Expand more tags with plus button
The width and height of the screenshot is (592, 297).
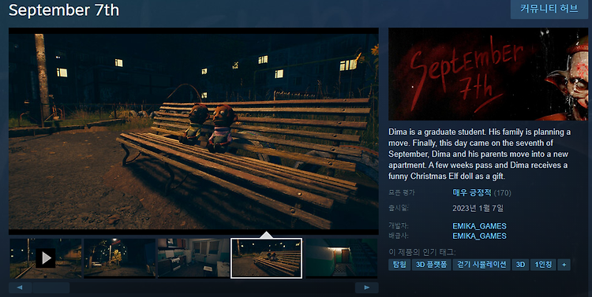pyautogui.click(x=564, y=265)
